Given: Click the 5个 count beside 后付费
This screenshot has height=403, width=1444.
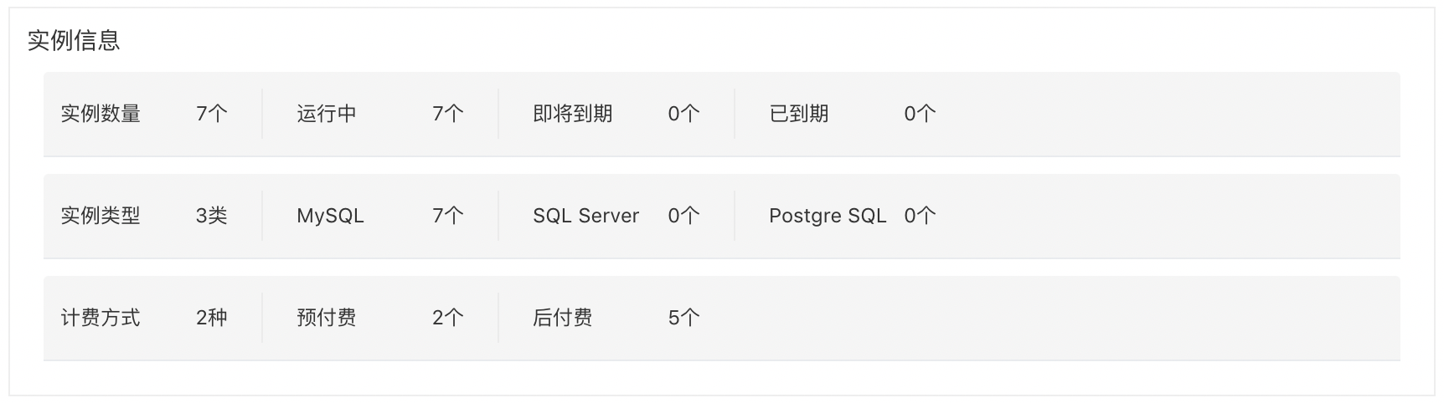Looking at the screenshot, I should coord(683,318).
